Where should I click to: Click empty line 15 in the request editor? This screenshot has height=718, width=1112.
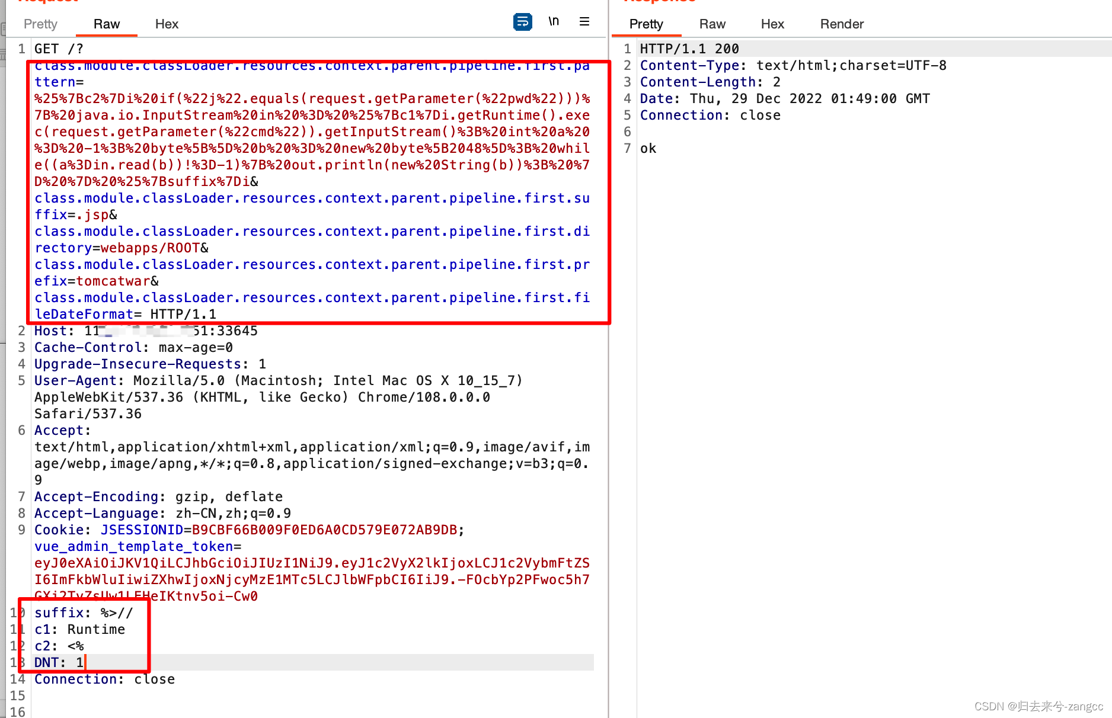313,695
